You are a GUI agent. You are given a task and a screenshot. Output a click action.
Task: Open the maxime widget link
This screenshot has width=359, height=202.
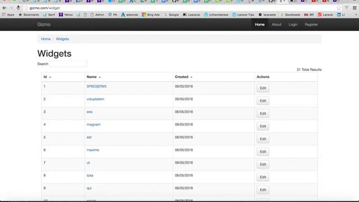(x=93, y=150)
